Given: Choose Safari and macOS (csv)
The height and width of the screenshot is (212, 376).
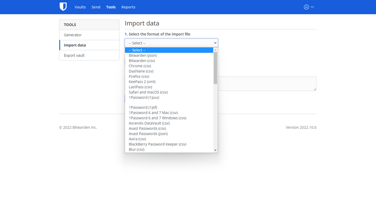Looking at the screenshot, I should [169, 92].
